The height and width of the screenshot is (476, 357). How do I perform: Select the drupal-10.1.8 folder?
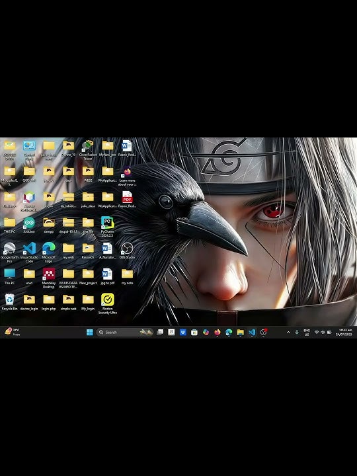point(68,225)
